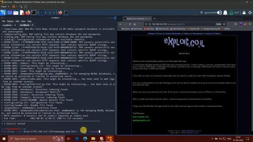Reload the page in Firefox
253x142 pixels.
[x=130, y=24]
